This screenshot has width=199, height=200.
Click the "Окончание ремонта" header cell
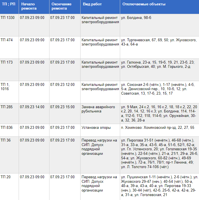[x=62, y=6]
